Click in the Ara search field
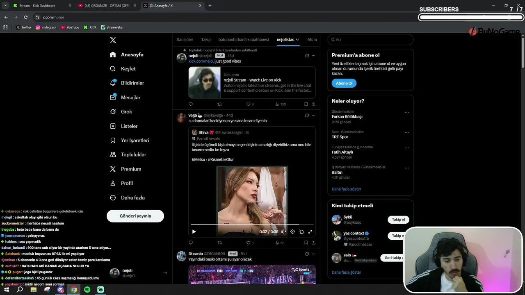 [370, 39]
